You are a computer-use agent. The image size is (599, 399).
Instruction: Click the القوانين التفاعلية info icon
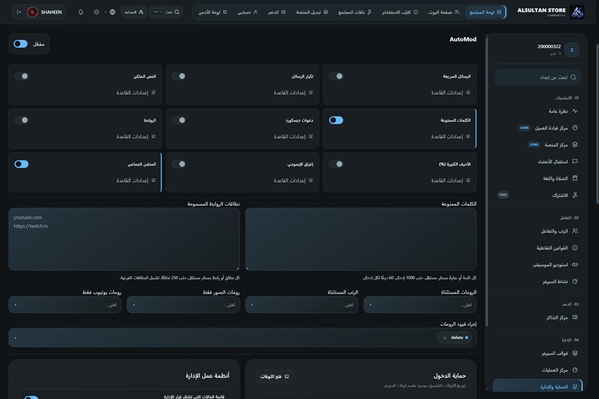[575, 248]
